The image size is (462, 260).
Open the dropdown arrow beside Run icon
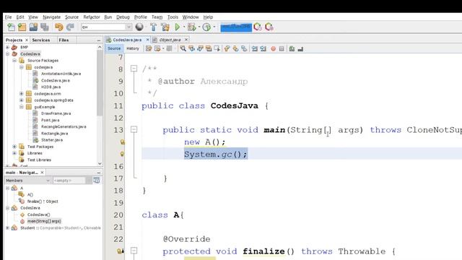184,27
